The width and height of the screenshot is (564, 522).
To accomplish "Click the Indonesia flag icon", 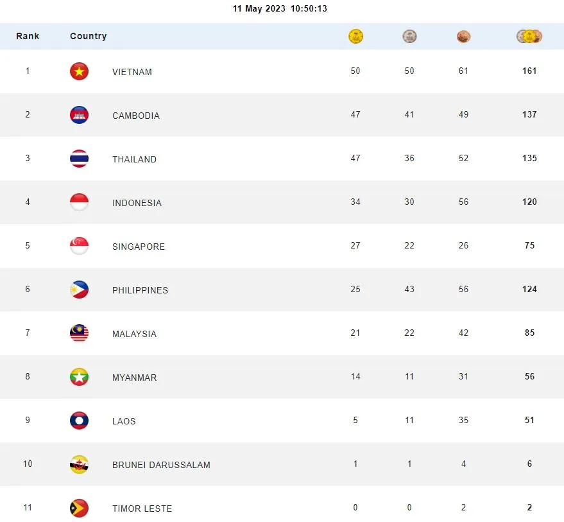I will point(79,202).
